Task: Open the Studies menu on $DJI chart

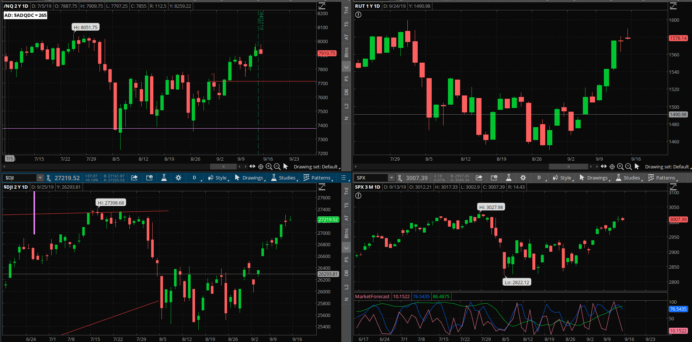Action: [284, 178]
